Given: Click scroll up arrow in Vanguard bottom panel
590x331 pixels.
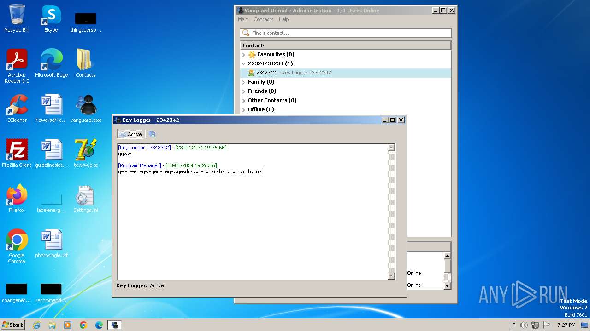Looking at the screenshot, I should click(447, 256).
